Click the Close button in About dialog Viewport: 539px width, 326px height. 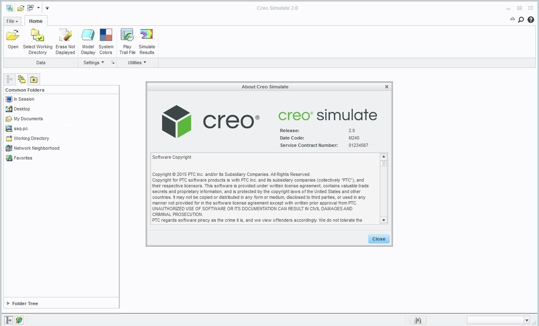(379, 239)
